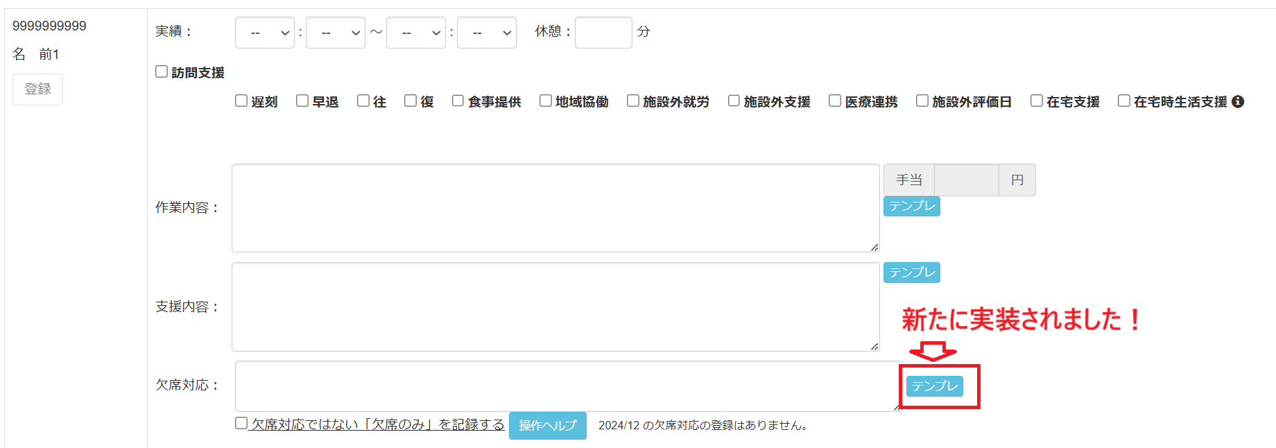Open the first 実績 start hour dropdown
This screenshot has width=1276, height=448.
pyautogui.click(x=264, y=33)
